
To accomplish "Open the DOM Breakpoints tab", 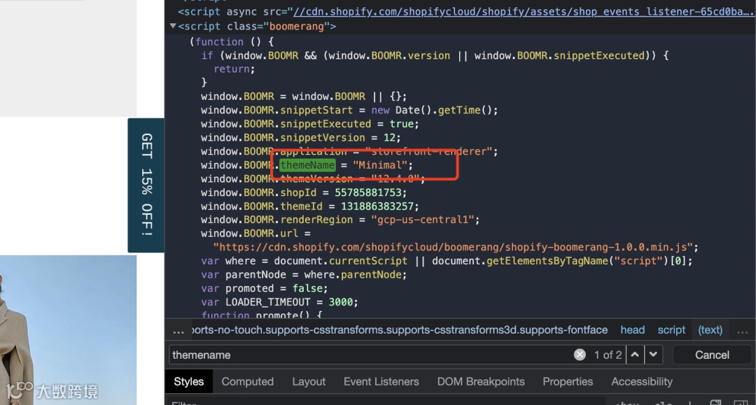I will click(481, 381).
